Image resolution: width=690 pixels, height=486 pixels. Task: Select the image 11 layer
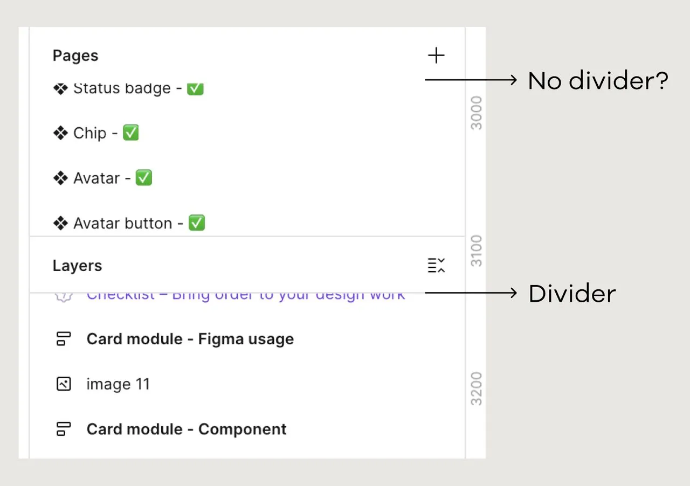point(118,384)
